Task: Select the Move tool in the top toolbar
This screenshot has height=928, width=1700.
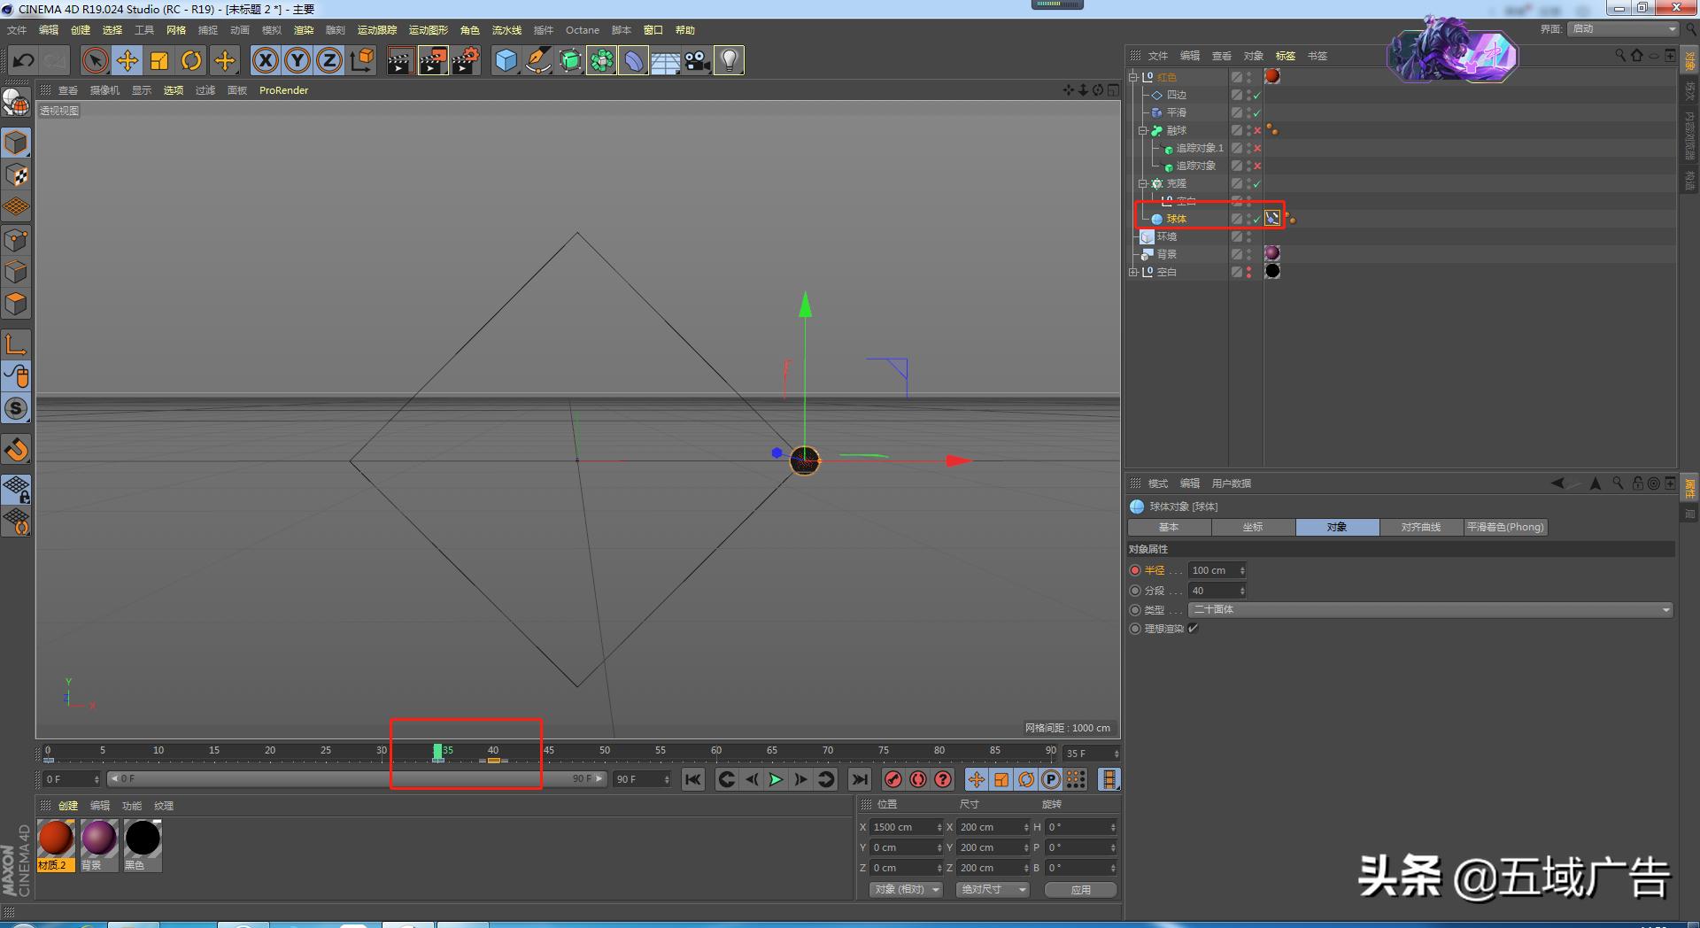Action: click(x=127, y=61)
